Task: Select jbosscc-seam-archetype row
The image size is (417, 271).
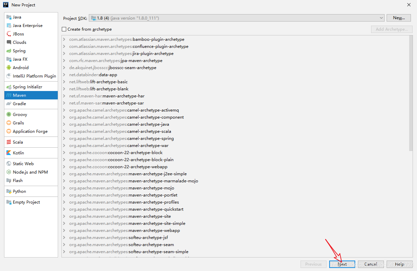Action: click(x=235, y=68)
